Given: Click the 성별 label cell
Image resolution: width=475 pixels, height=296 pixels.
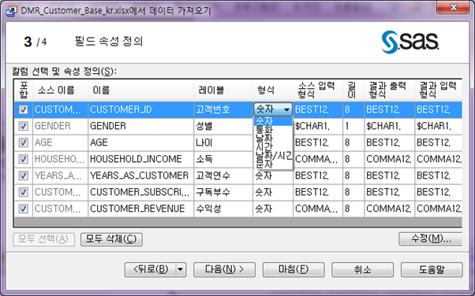Looking at the screenshot, I should (223, 126).
